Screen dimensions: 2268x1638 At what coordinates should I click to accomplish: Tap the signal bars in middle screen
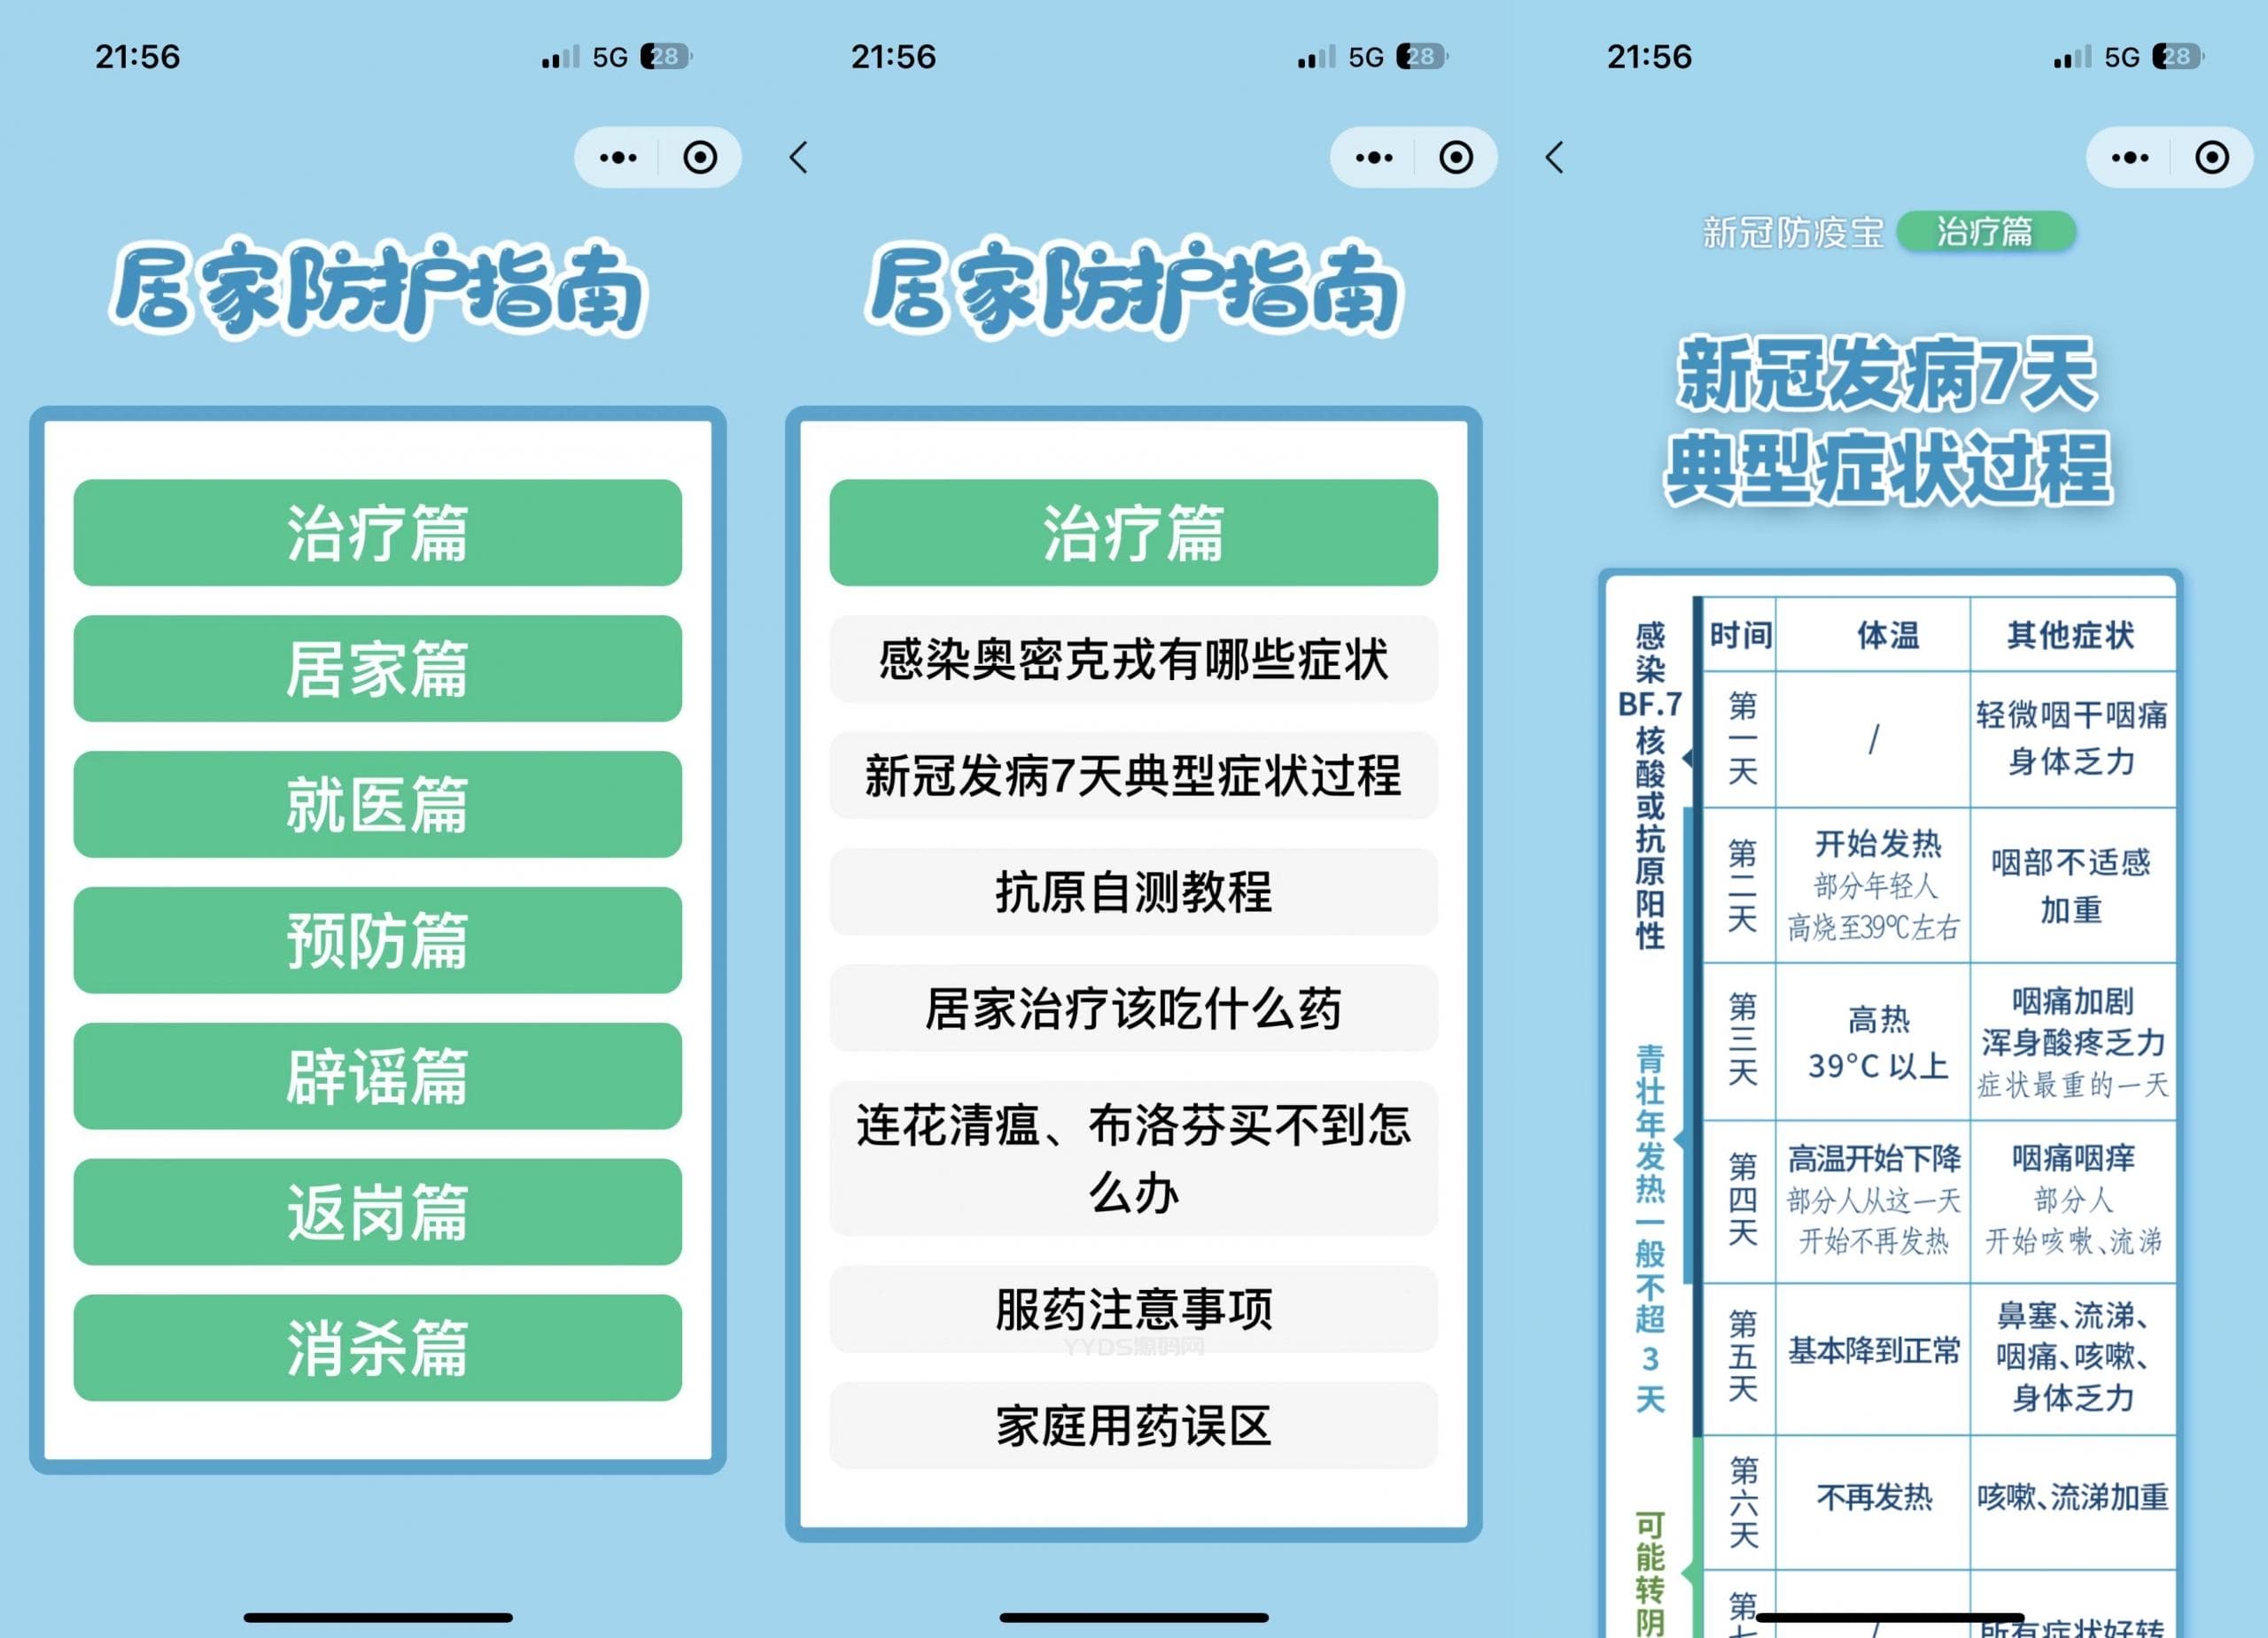1316,57
